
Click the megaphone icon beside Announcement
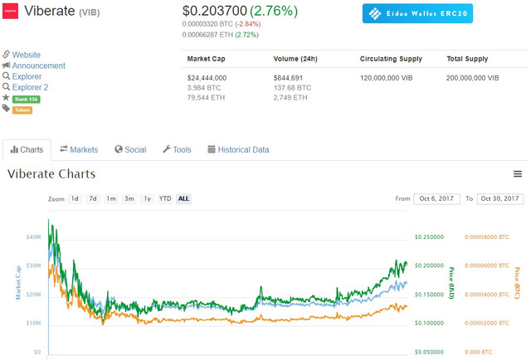[x=6, y=65]
